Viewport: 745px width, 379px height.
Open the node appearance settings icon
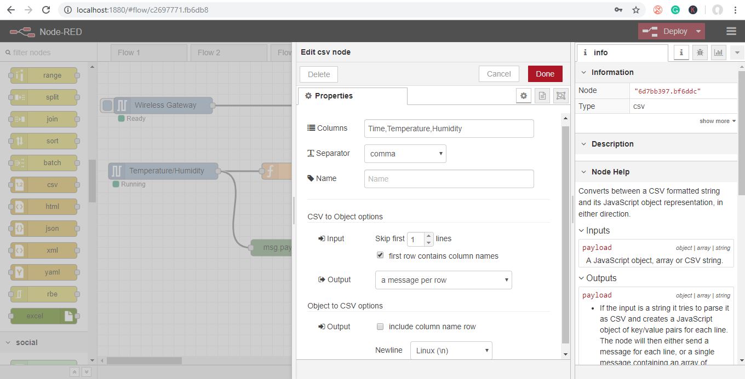click(x=560, y=96)
